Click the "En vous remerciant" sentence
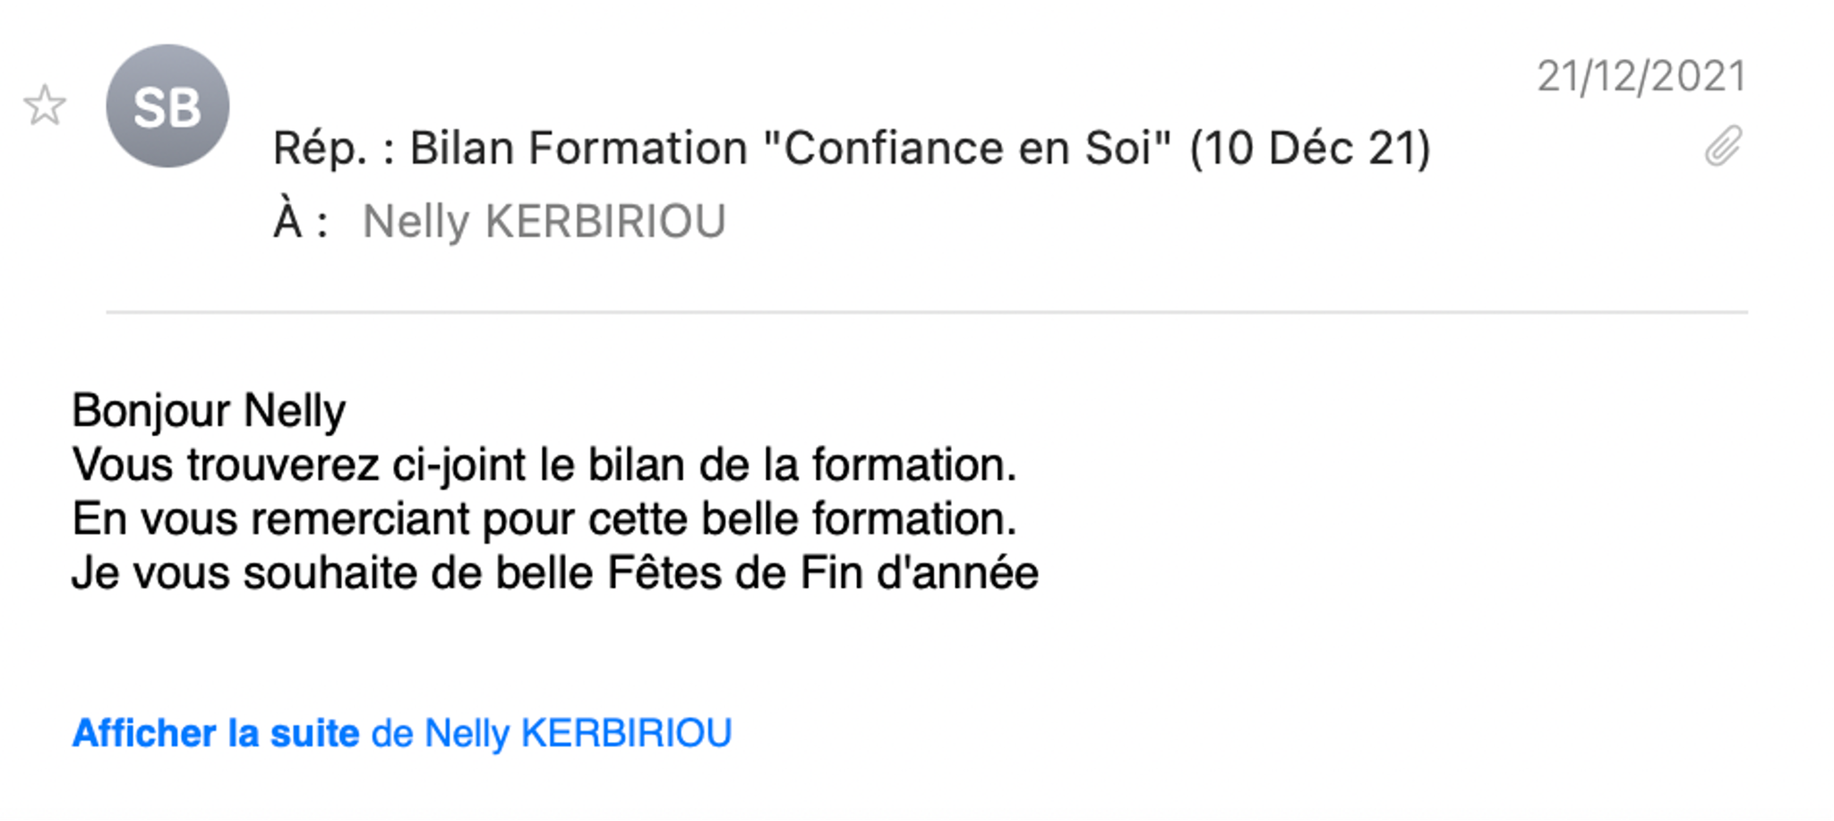The image size is (1834, 821). tap(544, 518)
